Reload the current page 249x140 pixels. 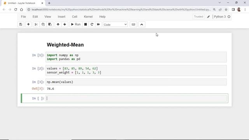pos(16,9)
